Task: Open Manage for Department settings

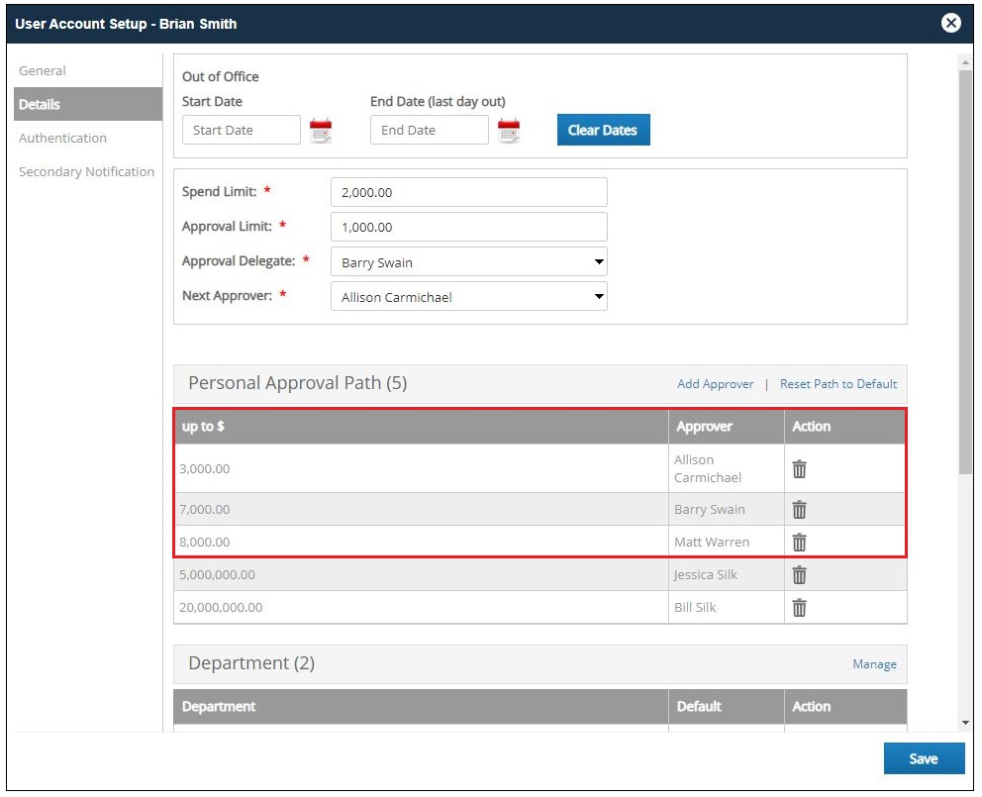Action: click(x=874, y=663)
